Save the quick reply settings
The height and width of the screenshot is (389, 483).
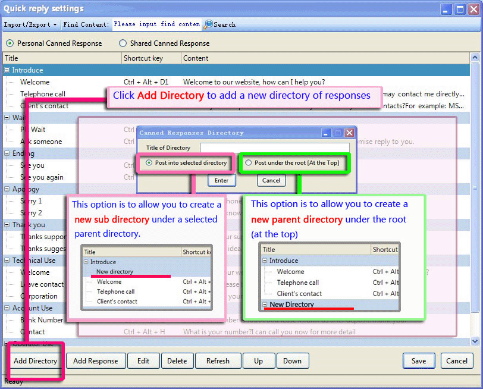click(419, 361)
